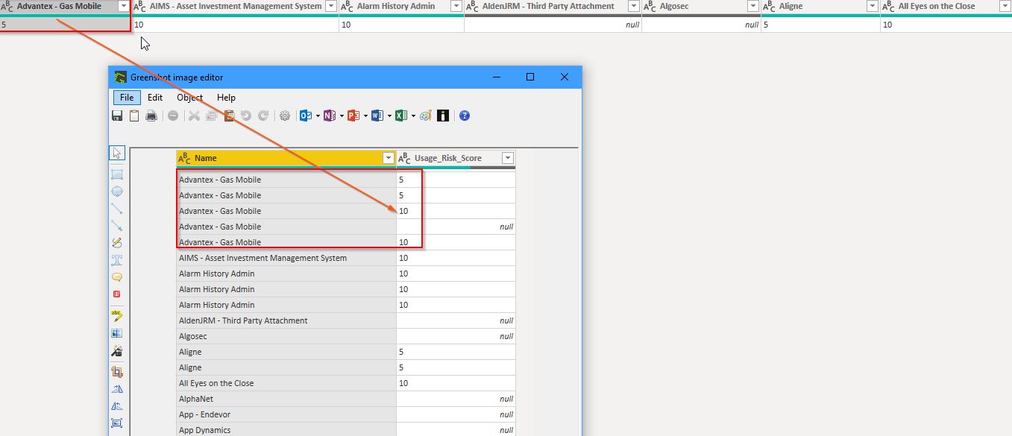This screenshot has width=1012, height=436.
Task: Select the AIMS row in the data table
Action: pos(261,258)
